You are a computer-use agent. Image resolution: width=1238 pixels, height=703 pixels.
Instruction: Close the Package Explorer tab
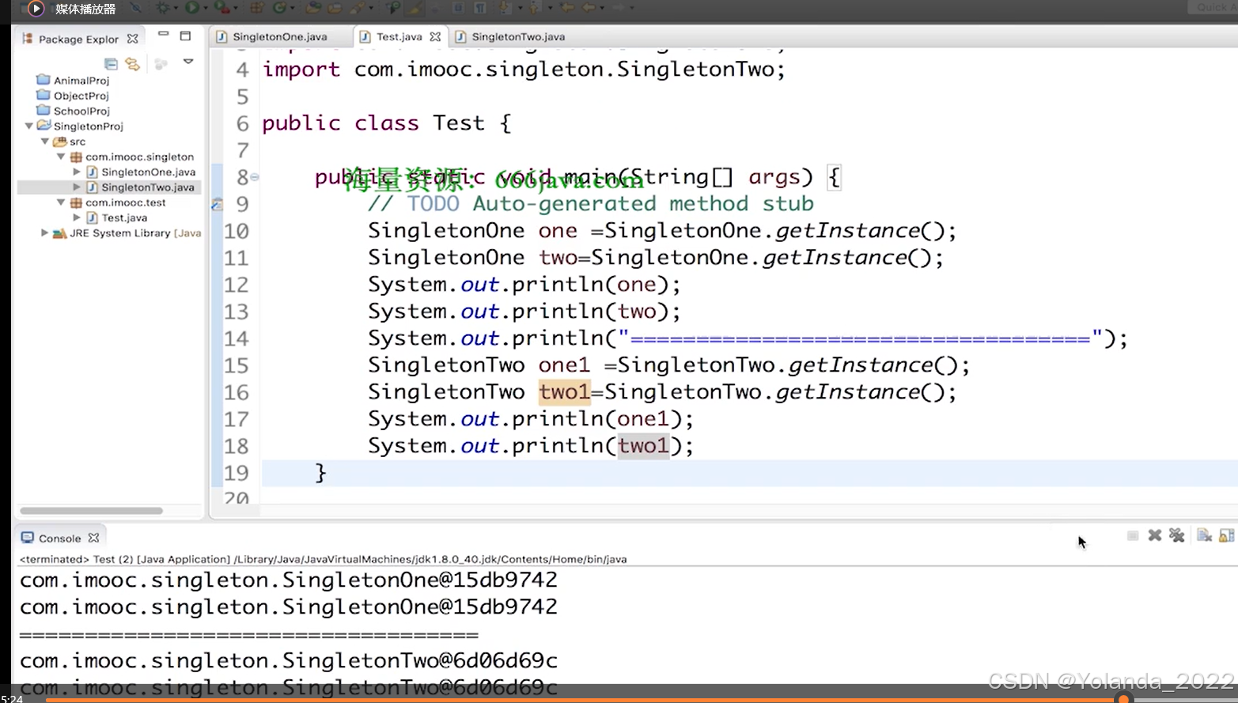(133, 38)
